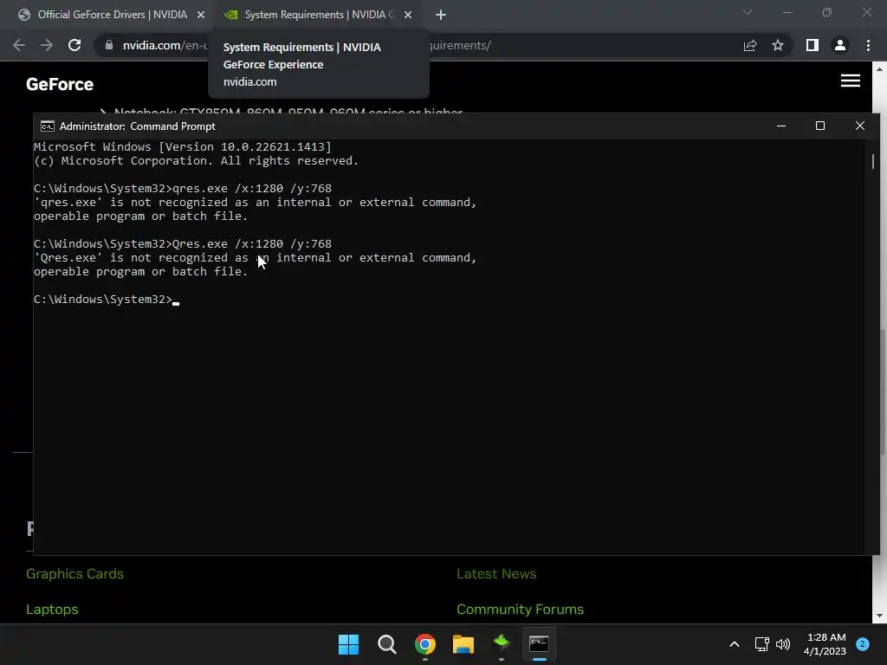887x665 pixels.
Task: Open Latest News footer link
Action: pos(496,573)
